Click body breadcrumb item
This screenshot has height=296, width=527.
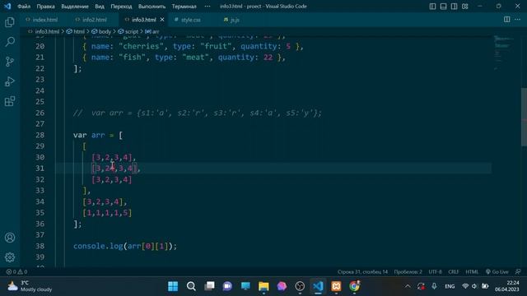pos(105,31)
